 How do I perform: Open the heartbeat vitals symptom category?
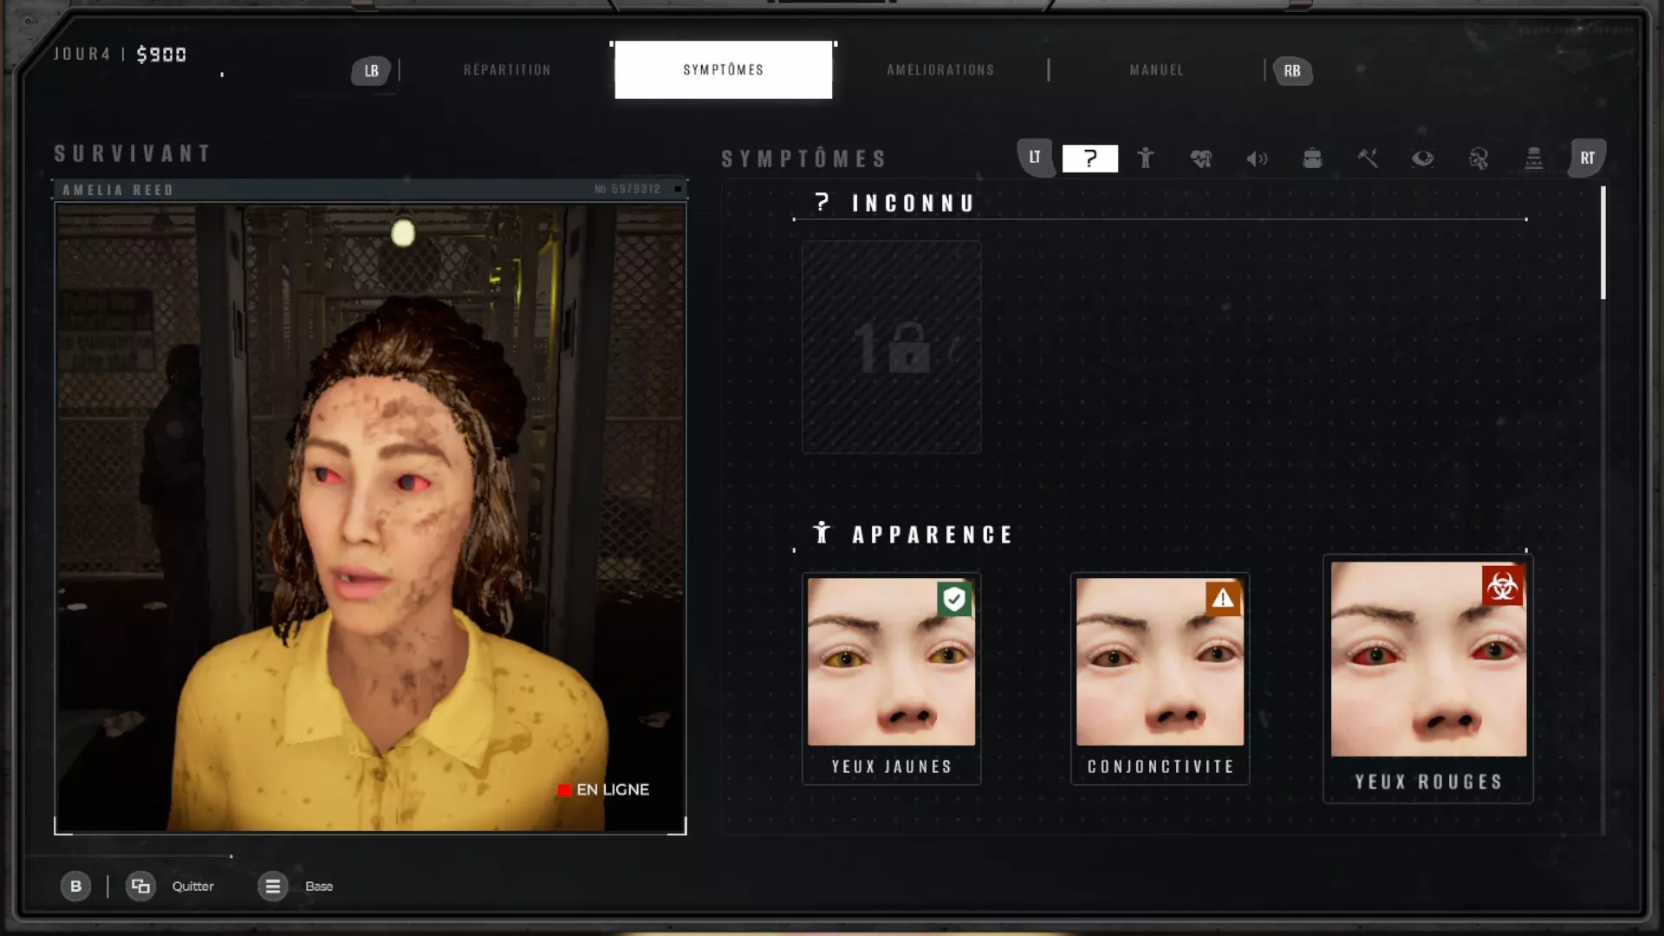pos(1200,159)
